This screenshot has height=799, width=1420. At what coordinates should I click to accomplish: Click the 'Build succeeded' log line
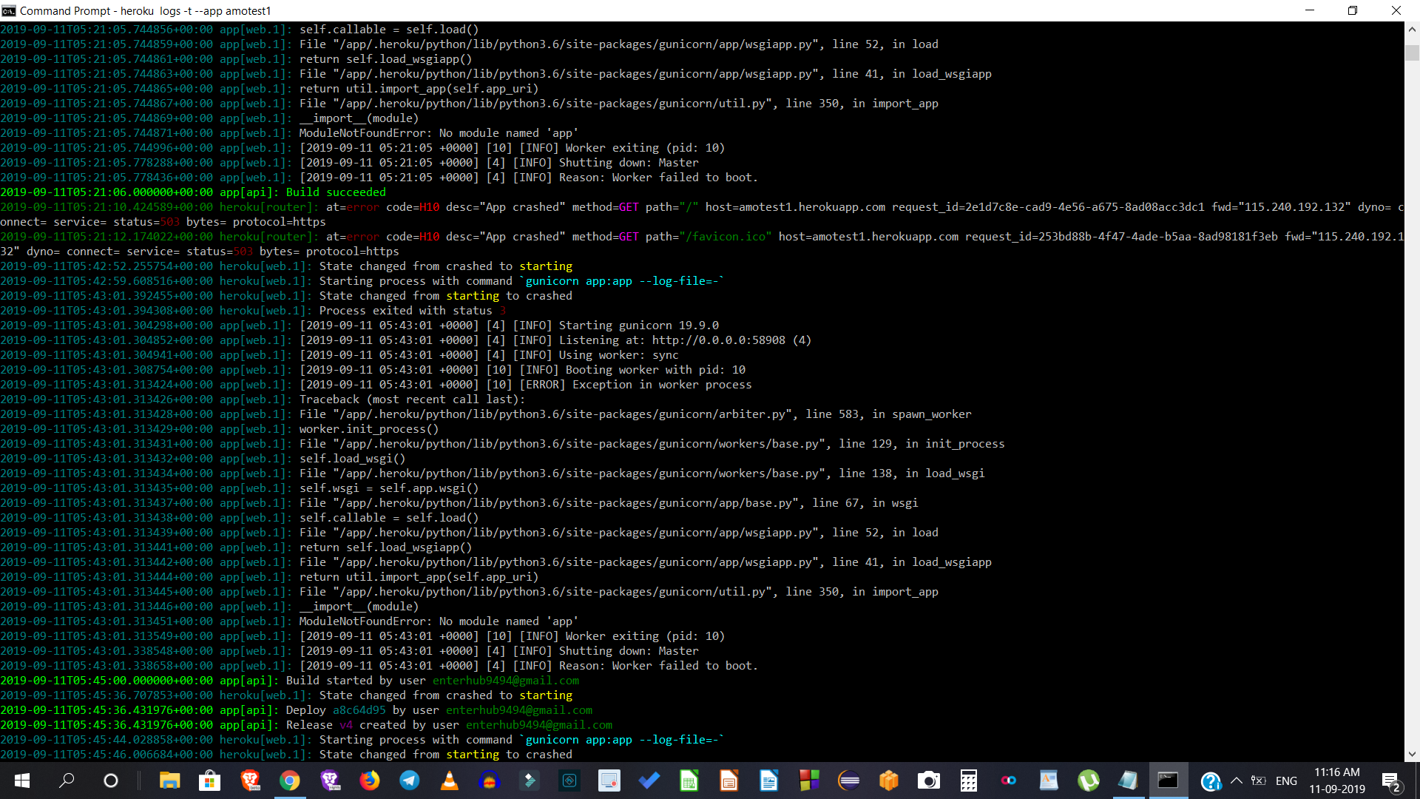(193, 192)
